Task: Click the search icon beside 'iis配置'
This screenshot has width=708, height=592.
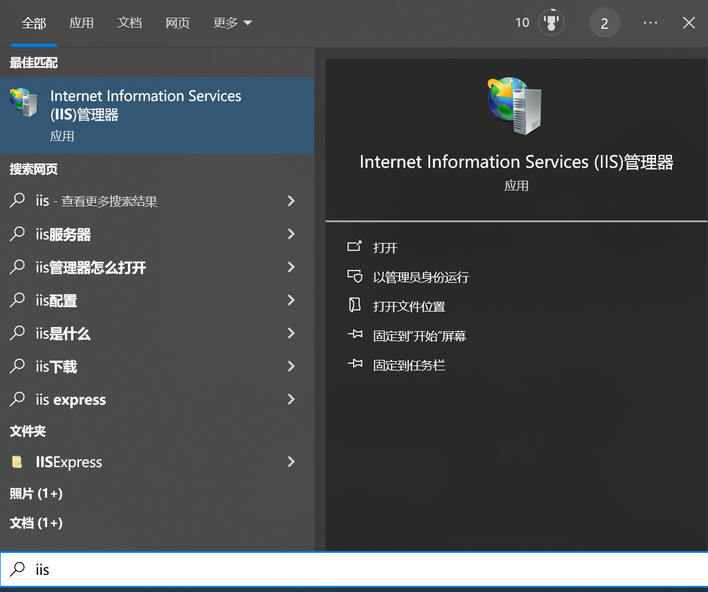Action: point(17,300)
